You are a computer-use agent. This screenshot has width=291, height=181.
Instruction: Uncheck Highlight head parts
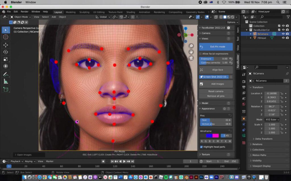(x=201, y=147)
